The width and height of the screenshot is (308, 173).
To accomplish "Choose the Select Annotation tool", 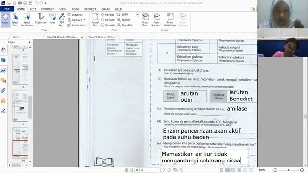I will click(x=26, y=20).
